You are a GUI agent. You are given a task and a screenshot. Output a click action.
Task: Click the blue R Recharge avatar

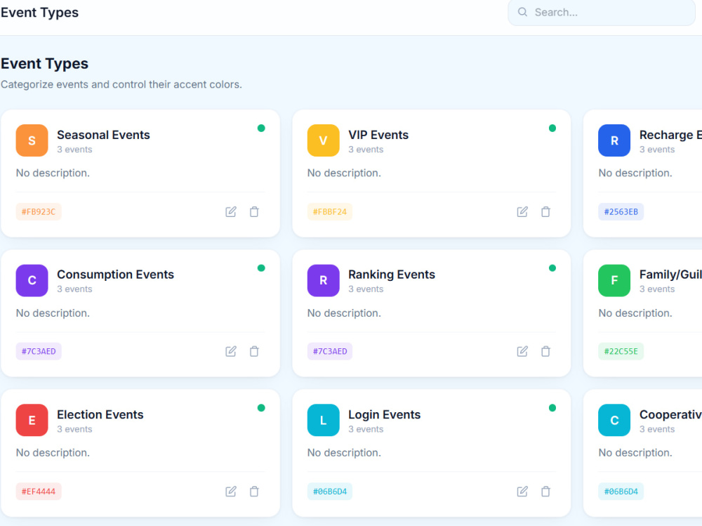click(614, 140)
